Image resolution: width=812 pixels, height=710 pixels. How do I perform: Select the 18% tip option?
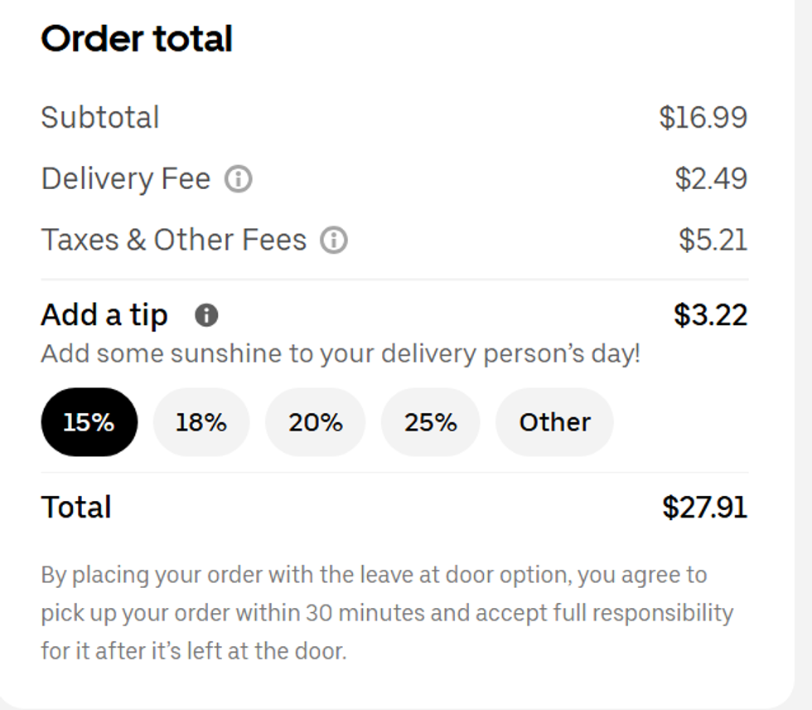click(201, 421)
